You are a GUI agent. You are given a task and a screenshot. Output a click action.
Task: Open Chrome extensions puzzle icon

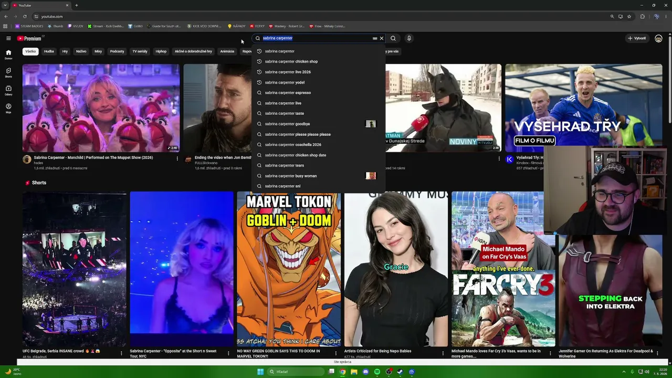pyautogui.click(x=642, y=16)
